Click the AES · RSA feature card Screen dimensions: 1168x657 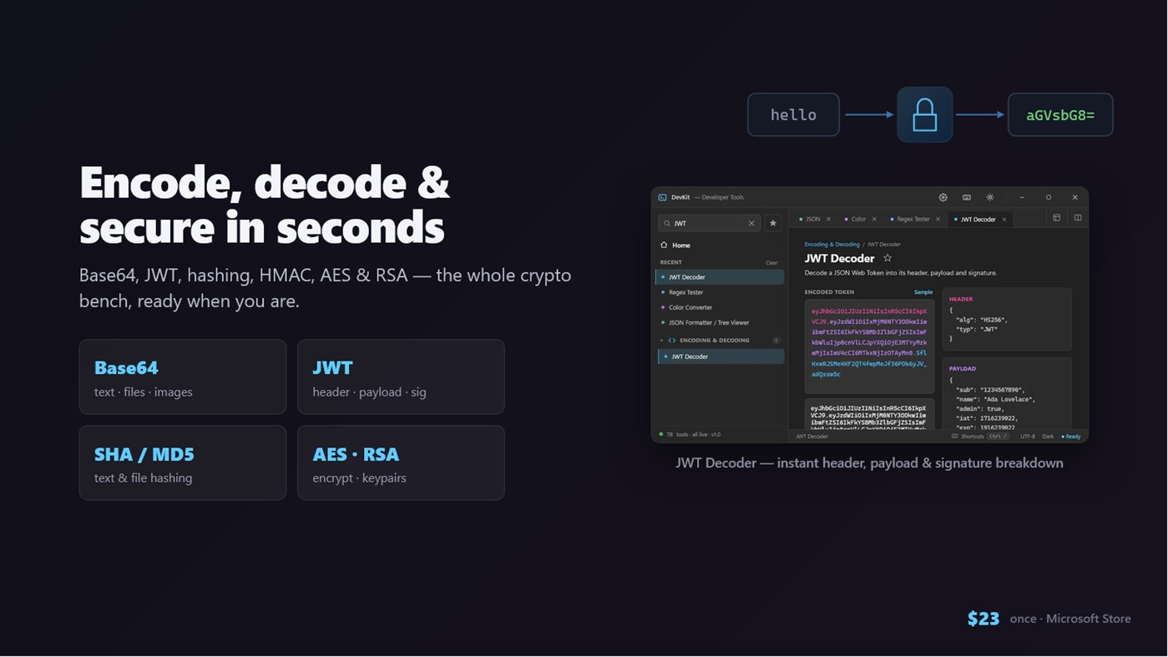[401, 462]
